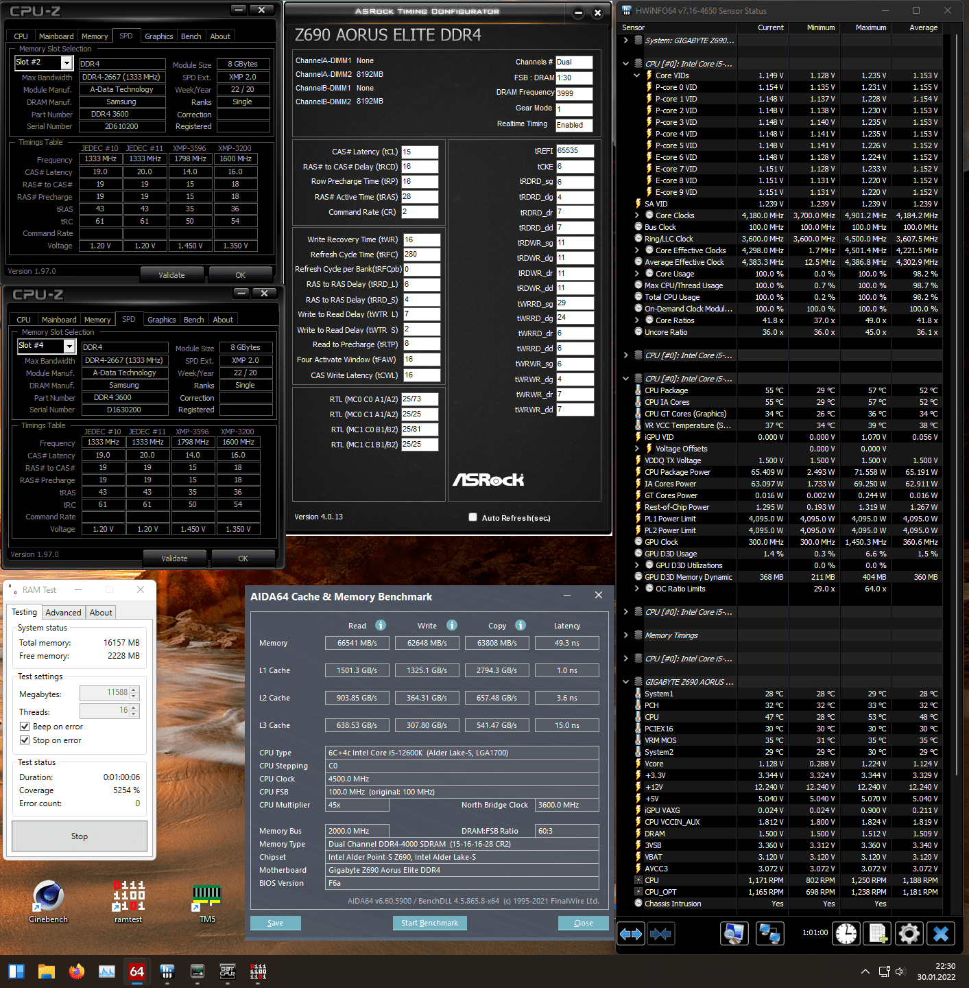Click AIDA64 Copy info icon
This screenshot has width=969, height=988.
(x=521, y=625)
